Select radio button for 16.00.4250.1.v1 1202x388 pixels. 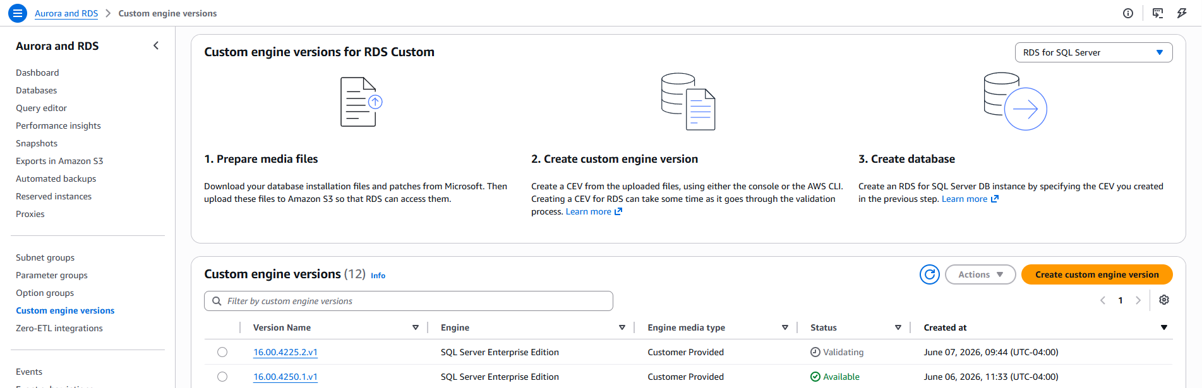[222, 377]
